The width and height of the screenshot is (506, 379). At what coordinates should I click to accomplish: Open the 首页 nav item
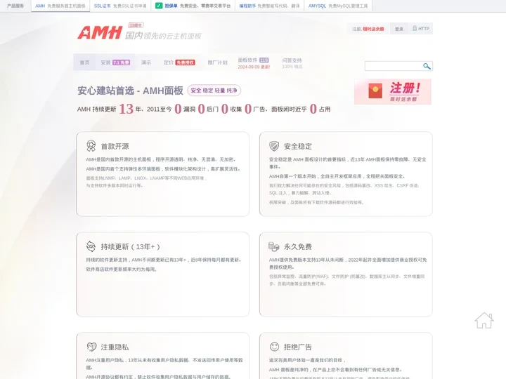click(x=84, y=62)
